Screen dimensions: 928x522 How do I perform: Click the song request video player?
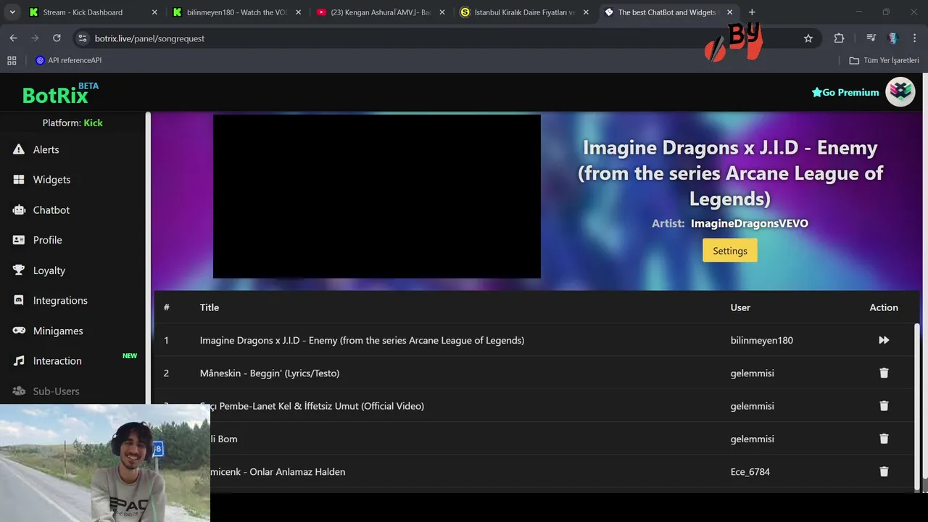[377, 196]
